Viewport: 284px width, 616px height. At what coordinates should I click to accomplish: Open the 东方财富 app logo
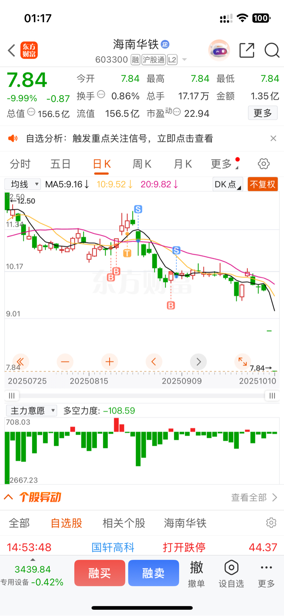pos(29,50)
